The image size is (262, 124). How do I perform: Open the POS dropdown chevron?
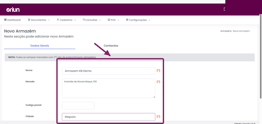tap(118, 20)
